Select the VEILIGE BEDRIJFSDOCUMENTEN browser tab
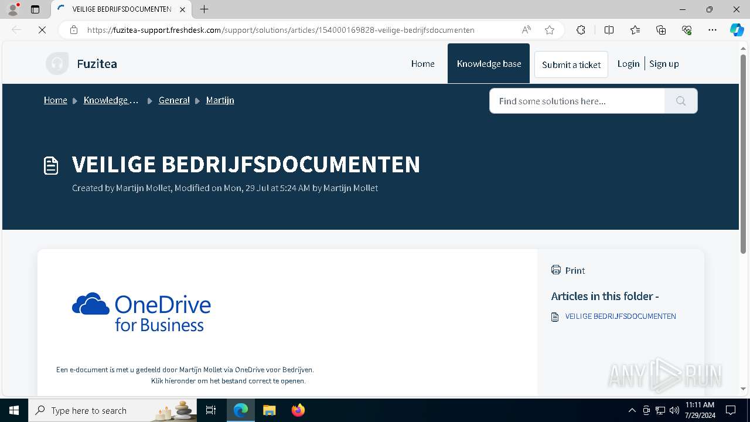 [x=121, y=9]
